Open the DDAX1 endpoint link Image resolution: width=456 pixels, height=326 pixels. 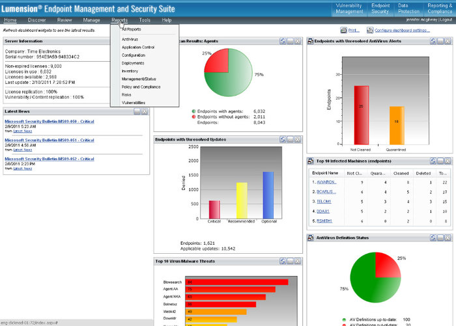[x=323, y=211]
